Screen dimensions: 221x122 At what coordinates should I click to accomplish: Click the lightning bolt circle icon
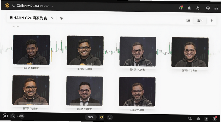(208, 8)
